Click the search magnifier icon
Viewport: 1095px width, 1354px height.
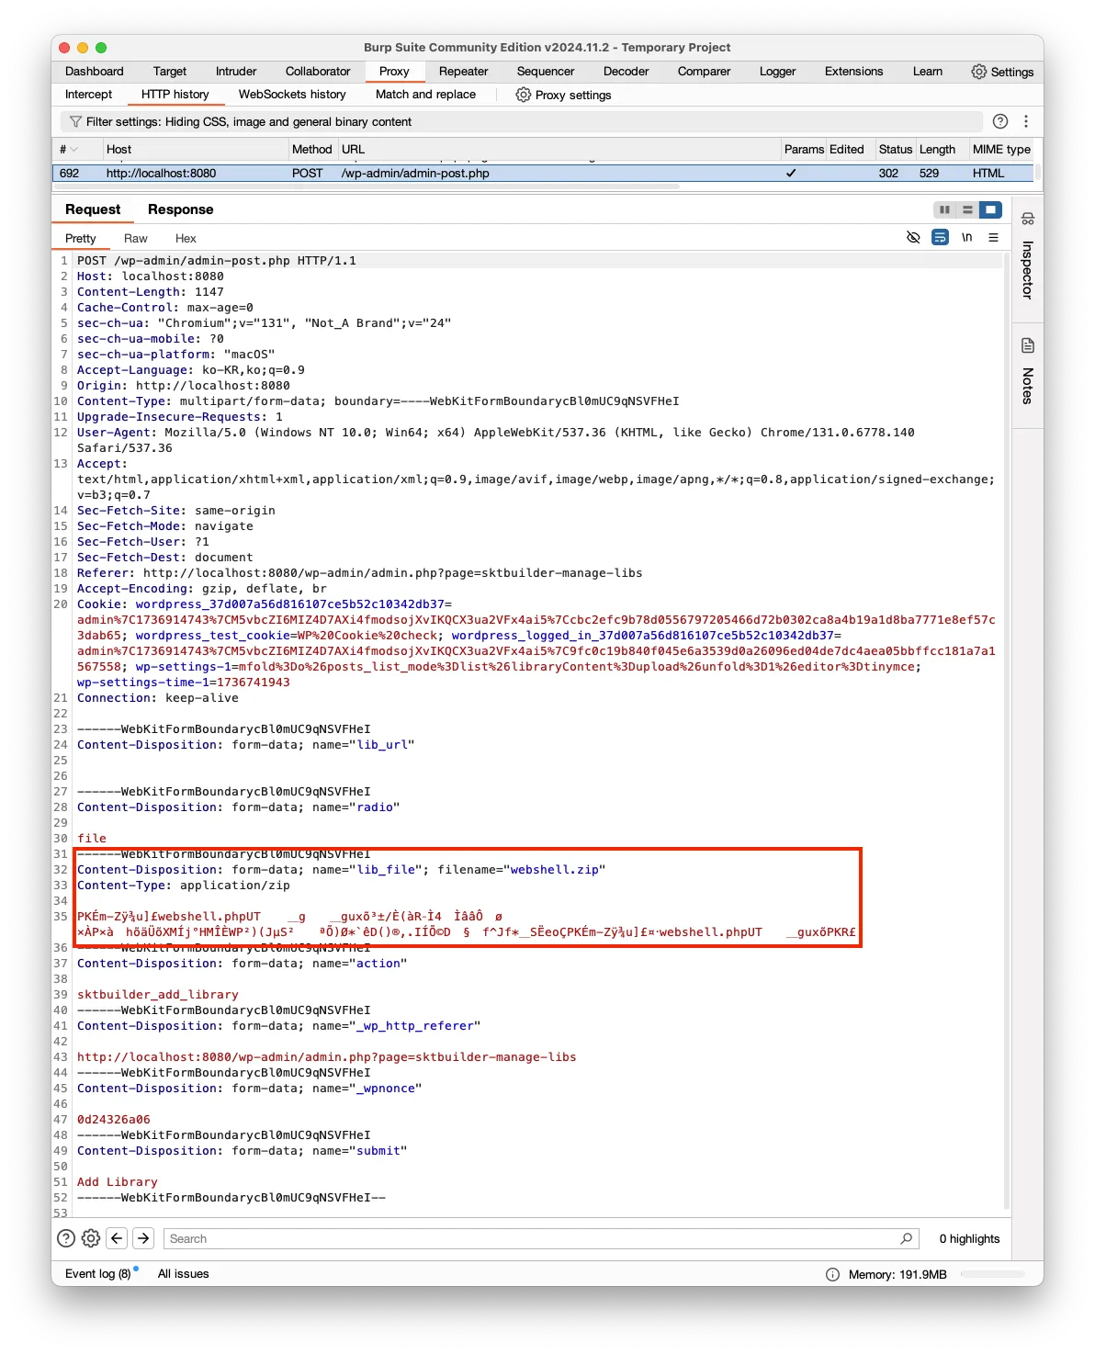[907, 1238]
